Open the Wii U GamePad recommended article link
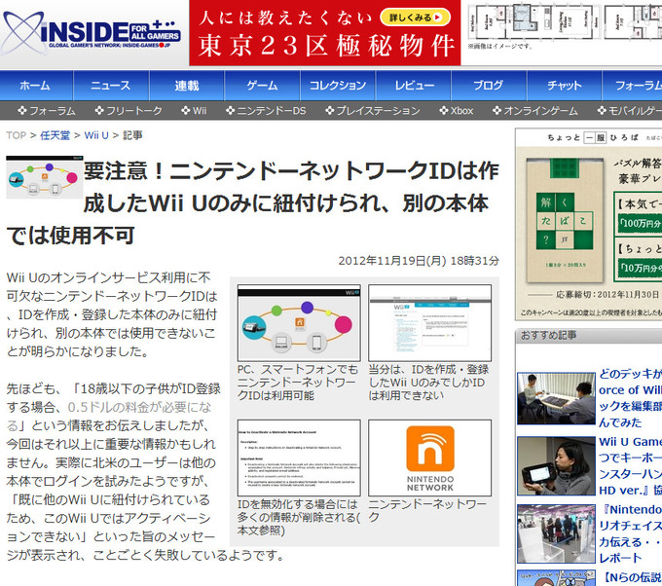Viewport: 662px width, 586px height. [x=630, y=466]
